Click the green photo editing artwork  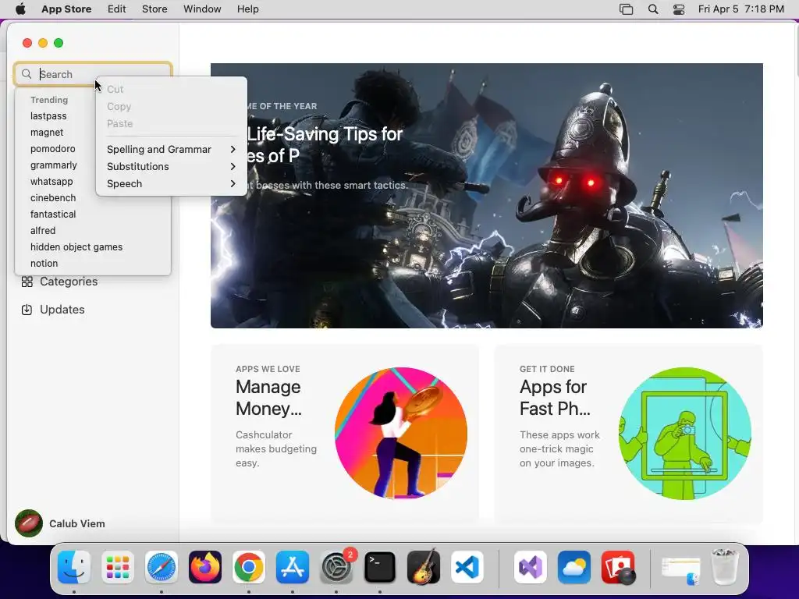click(685, 433)
